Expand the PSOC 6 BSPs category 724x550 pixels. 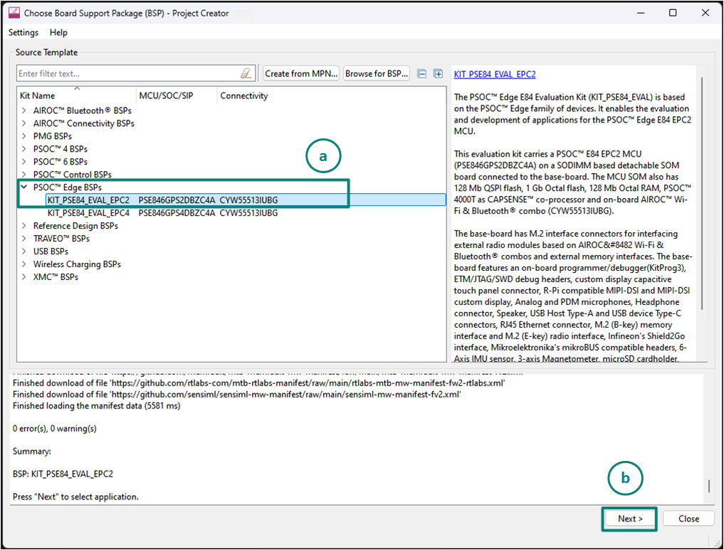coord(24,162)
